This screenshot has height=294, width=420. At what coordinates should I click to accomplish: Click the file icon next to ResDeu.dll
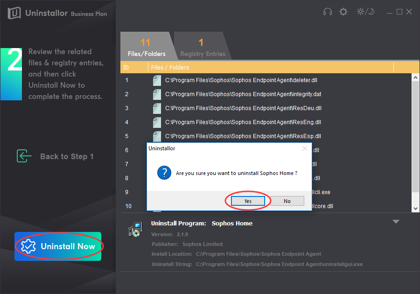point(157,108)
